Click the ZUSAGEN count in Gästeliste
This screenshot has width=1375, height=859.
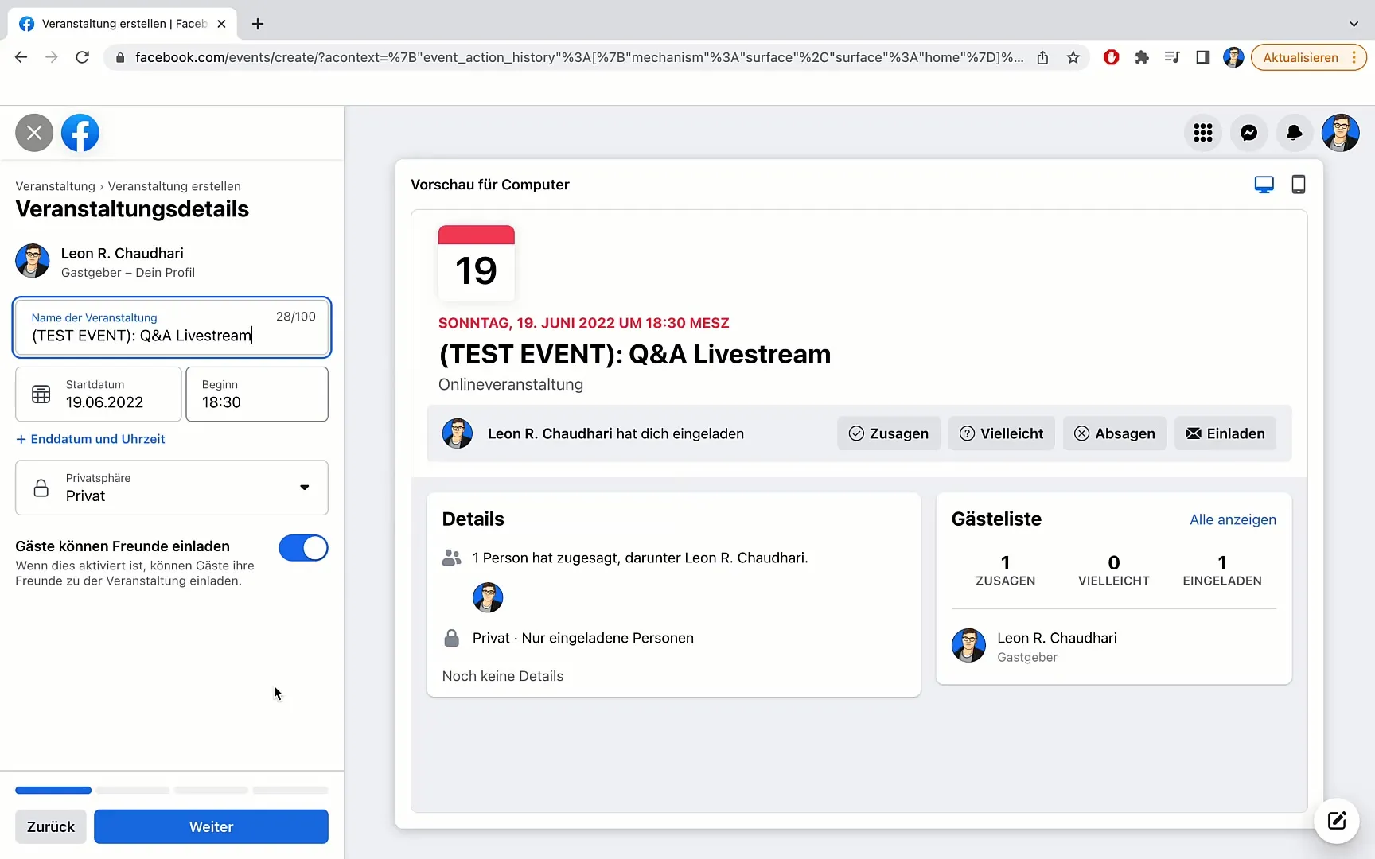click(1005, 570)
